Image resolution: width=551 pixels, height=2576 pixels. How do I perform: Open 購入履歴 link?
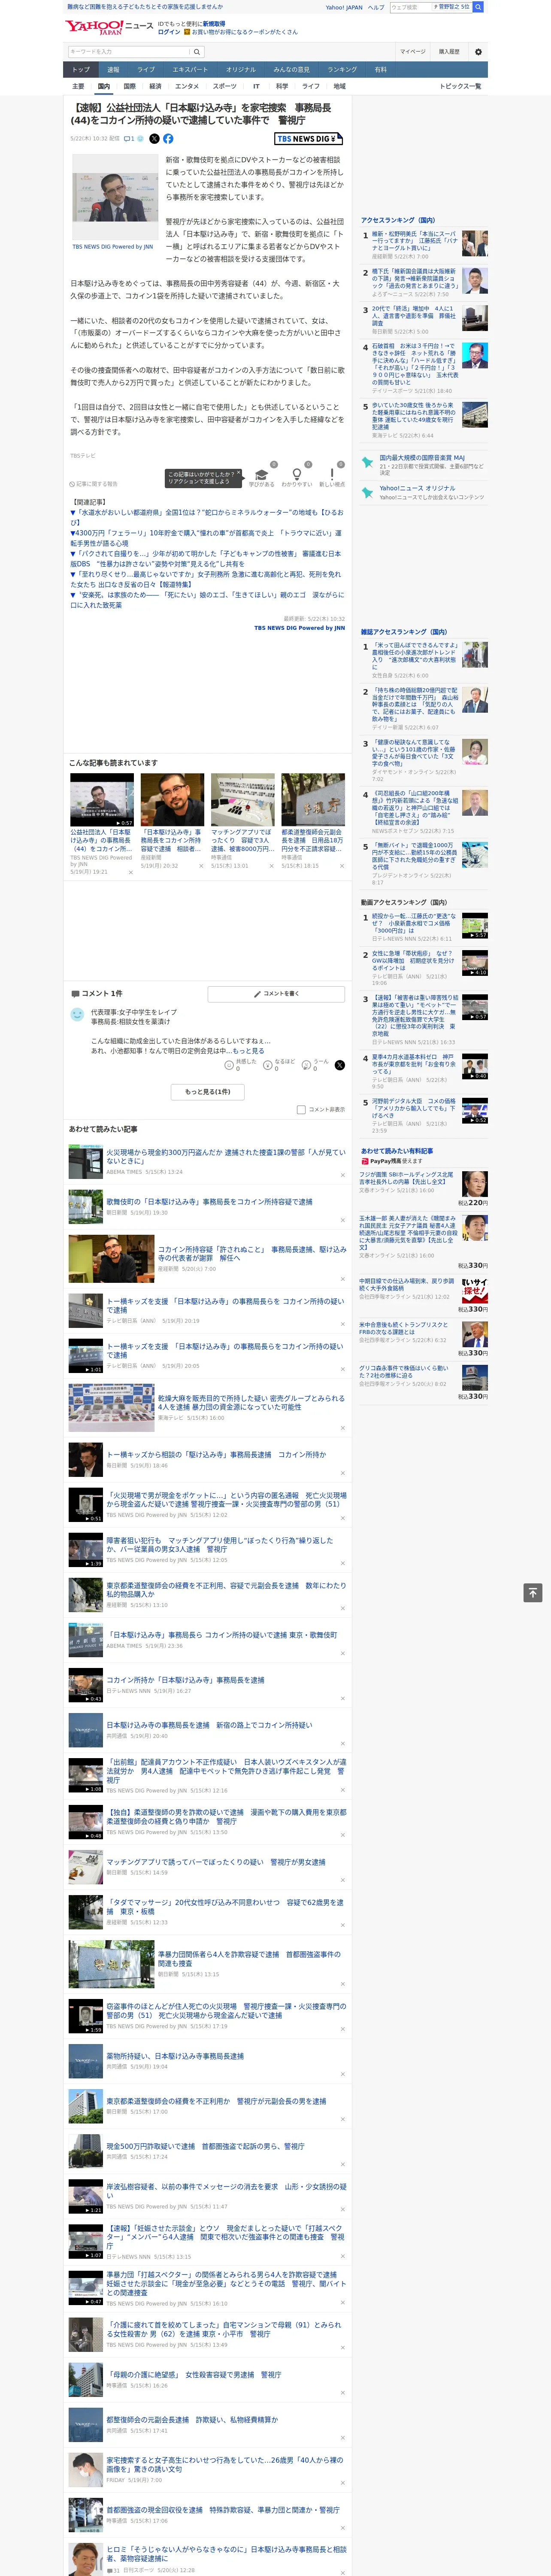pos(449,51)
